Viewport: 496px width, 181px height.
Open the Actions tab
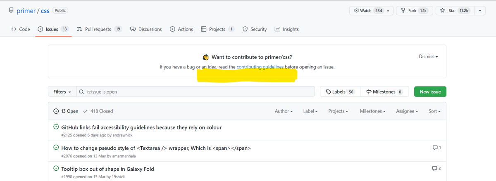coord(181,29)
